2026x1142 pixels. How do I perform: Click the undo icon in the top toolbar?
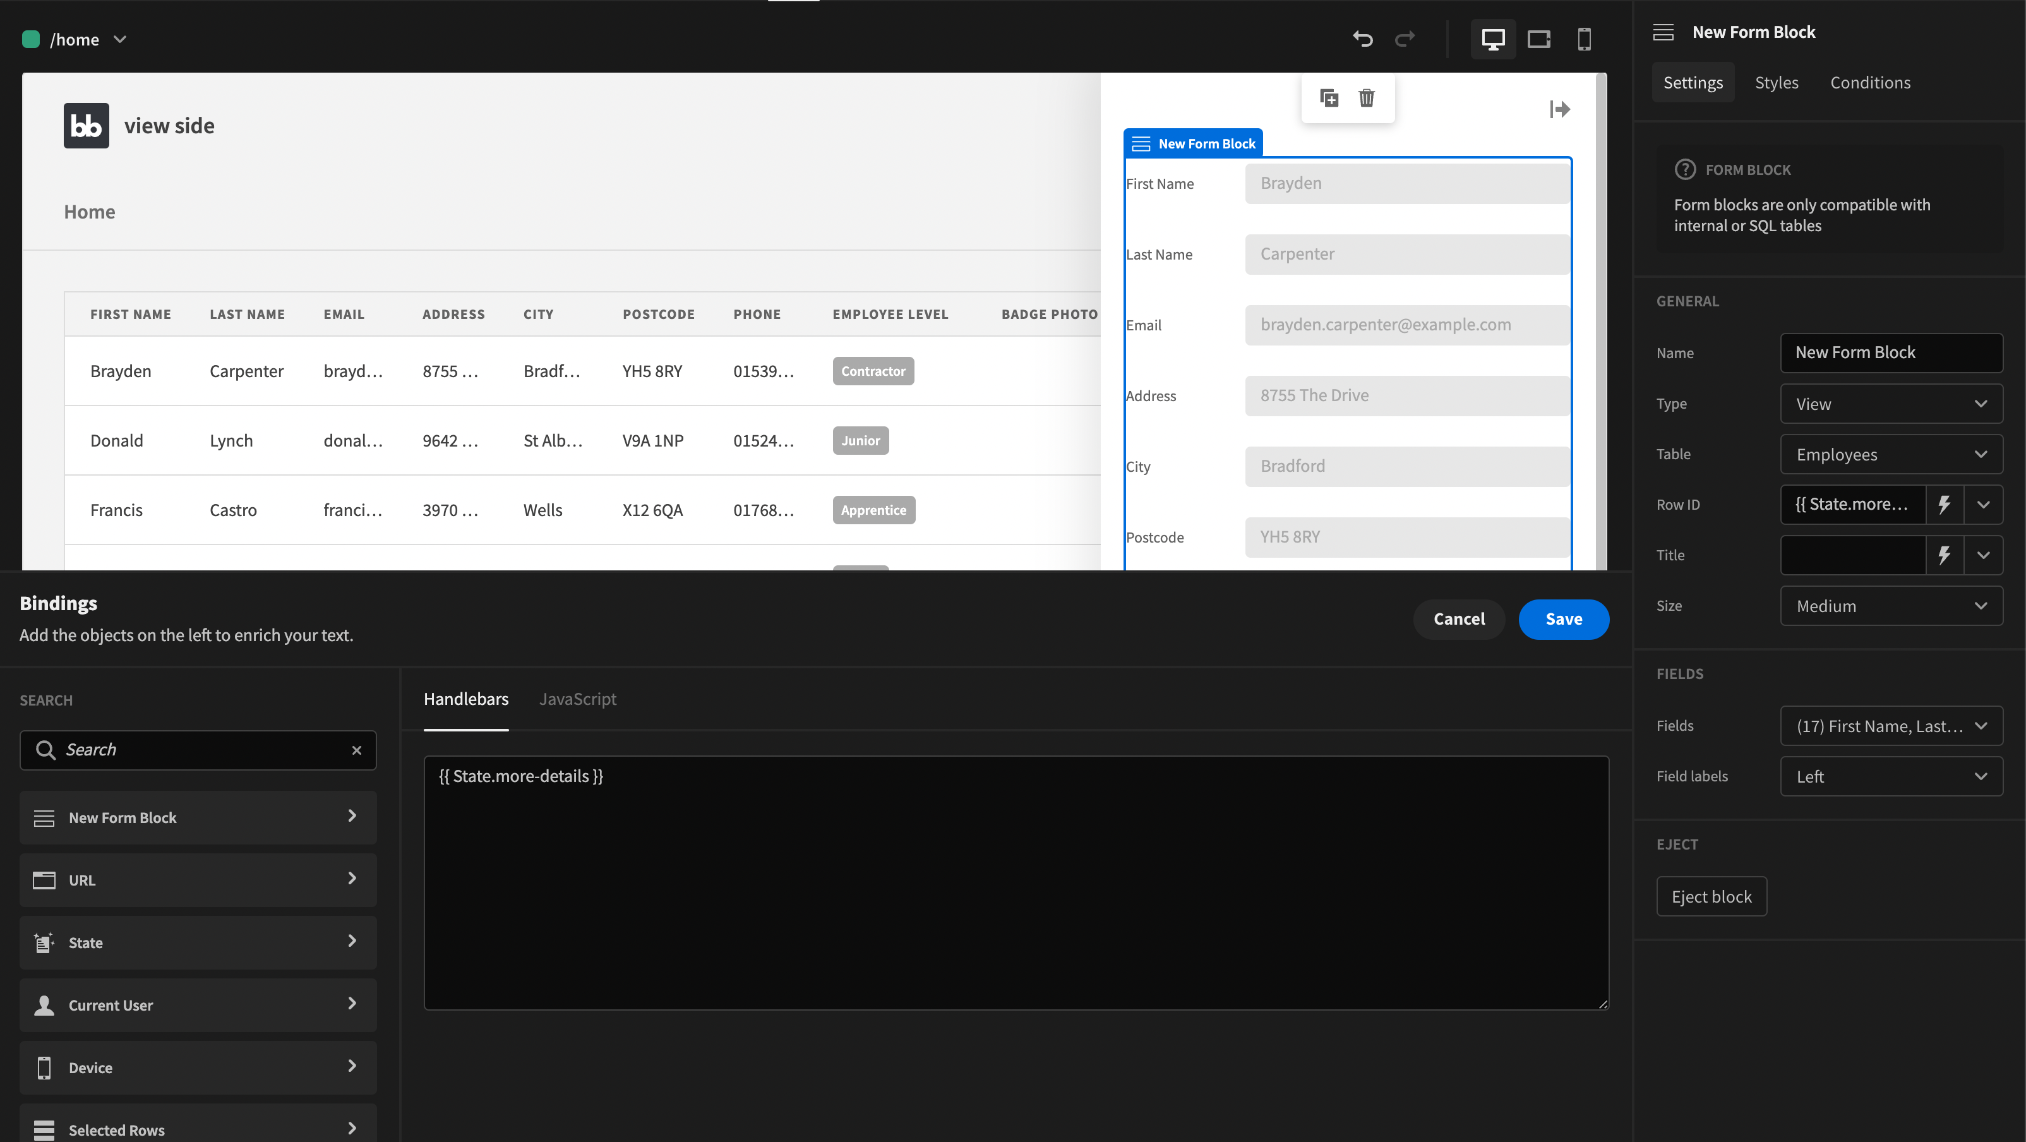[1363, 39]
